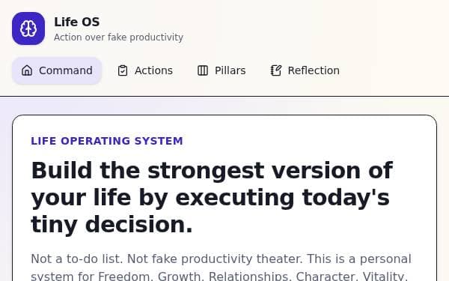
Task: Go to the Pillars tab
Action: (x=222, y=70)
